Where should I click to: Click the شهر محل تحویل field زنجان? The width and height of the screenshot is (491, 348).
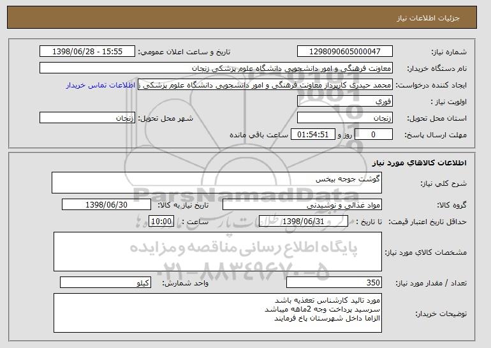click(x=87, y=118)
